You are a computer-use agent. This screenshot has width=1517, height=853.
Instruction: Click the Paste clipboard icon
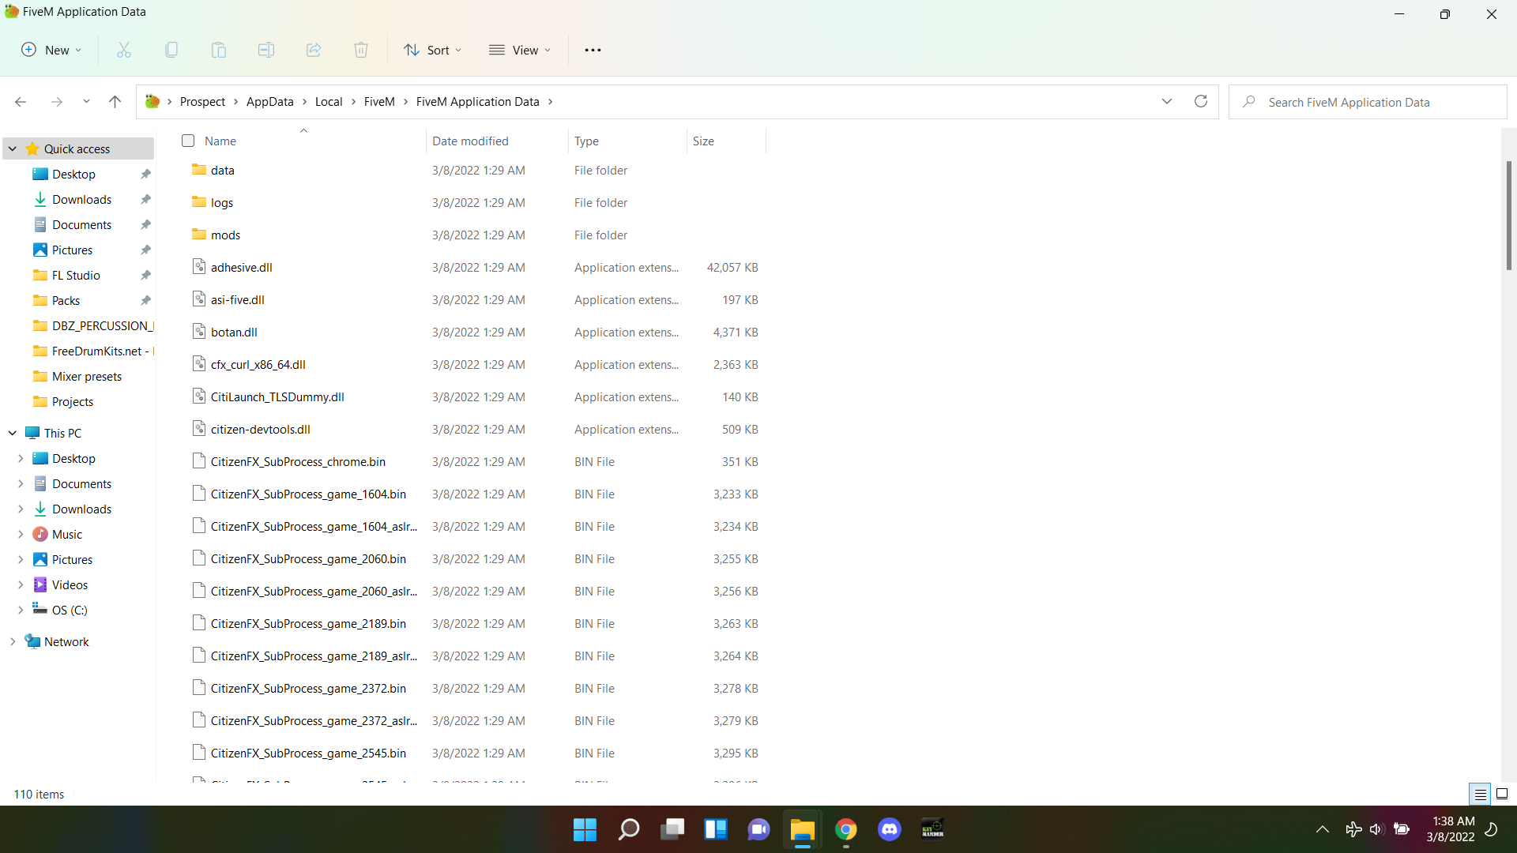pos(219,50)
